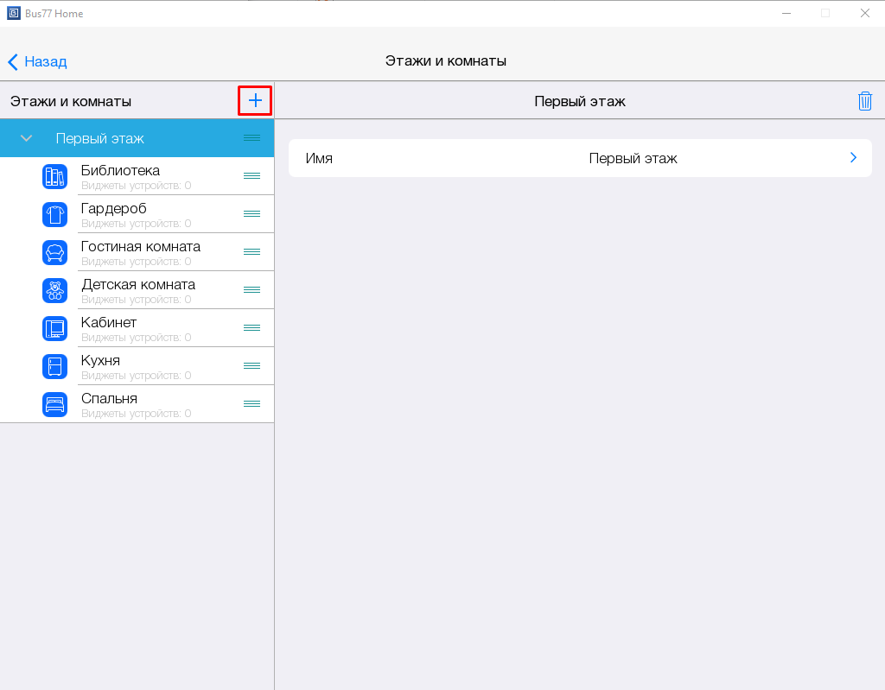Open the Спальня room entry
Screen dimensions: 885x690
(109, 399)
